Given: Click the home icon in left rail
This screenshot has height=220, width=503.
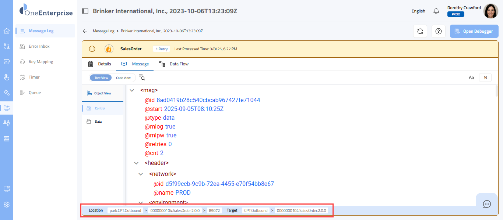Looking at the screenshot, I should 7,31.
